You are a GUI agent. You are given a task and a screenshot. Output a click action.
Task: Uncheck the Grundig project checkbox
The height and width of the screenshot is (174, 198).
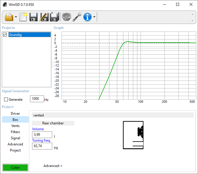click(x=5, y=34)
